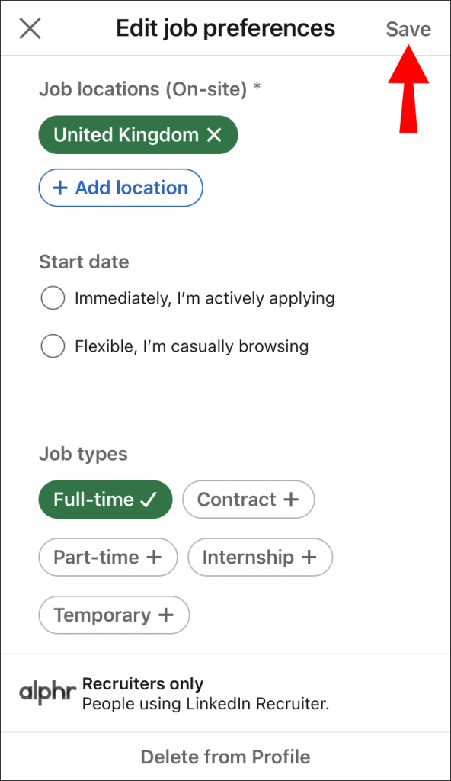
Task: Enable the Contract job type
Action: click(248, 500)
